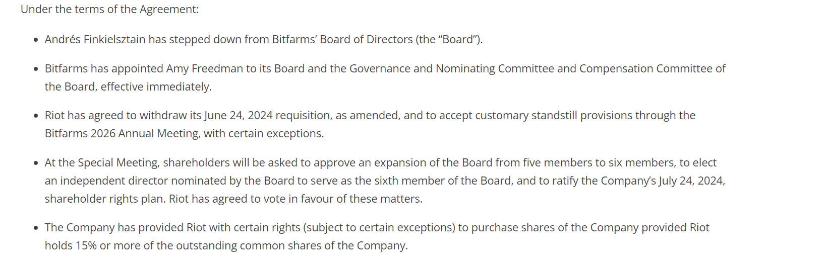Click the name Andrés Finkielsztain
This screenshot has width=828, height=263.
click(95, 39)
